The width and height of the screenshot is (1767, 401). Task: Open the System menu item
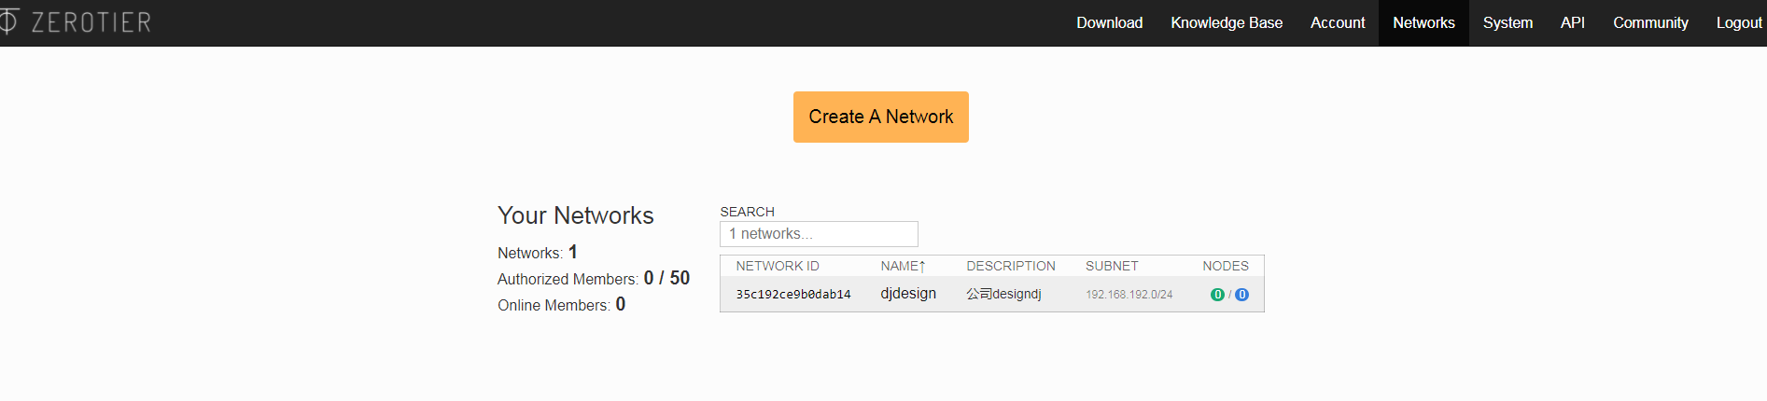pos(1507,22)
